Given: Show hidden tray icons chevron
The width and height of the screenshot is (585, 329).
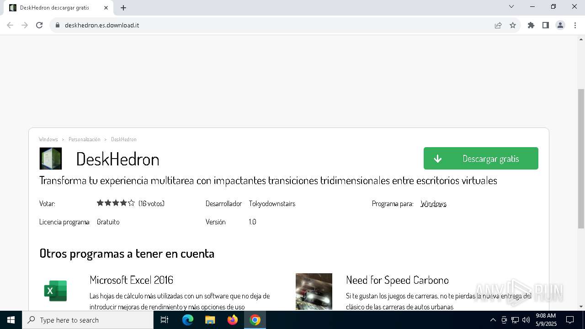Looking at the screenshot, I should tap(493, 320).
